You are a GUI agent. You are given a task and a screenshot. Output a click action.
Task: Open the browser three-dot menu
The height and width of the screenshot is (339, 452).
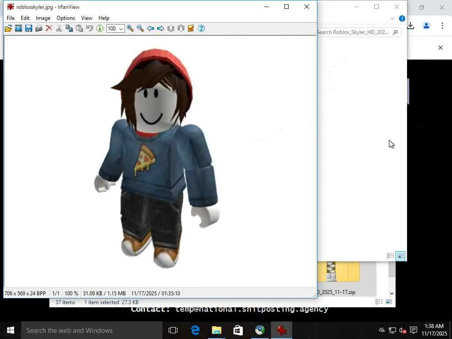point(442,26)
